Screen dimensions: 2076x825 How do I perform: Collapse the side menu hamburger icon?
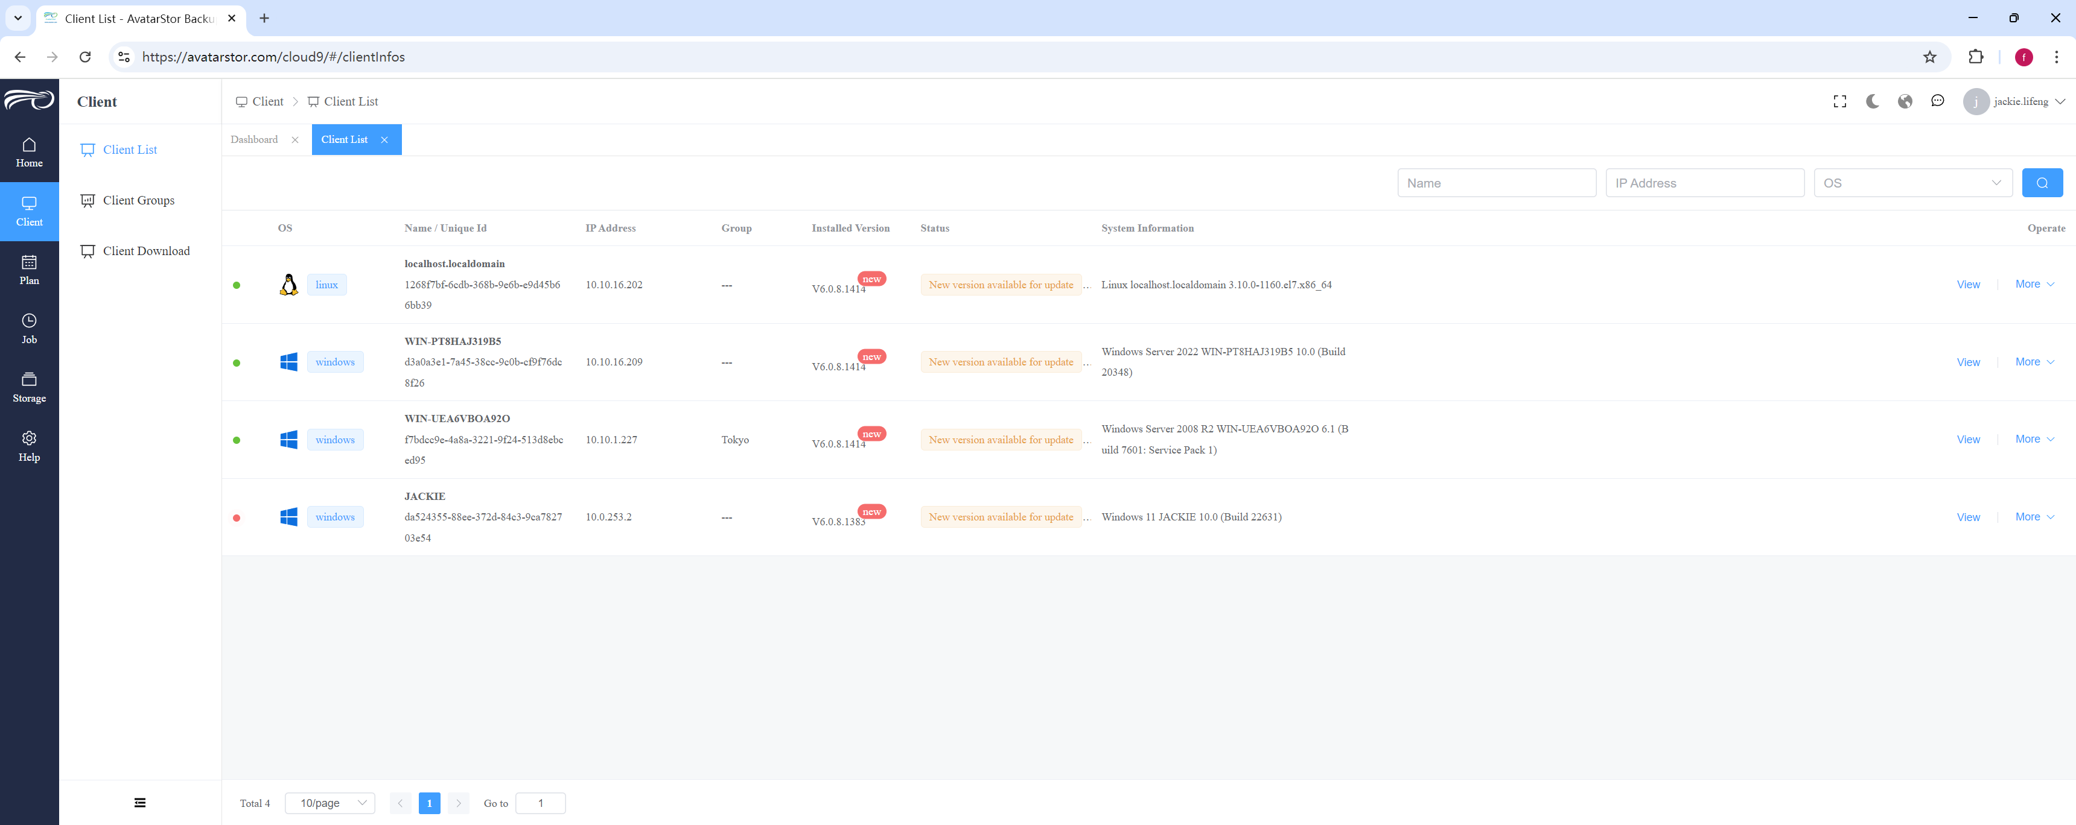click(140, 803)
